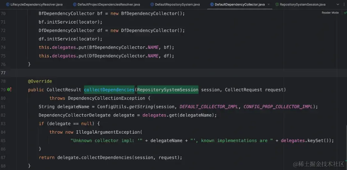Open the editor tab options menu
Viewport: 347px width, 170px height.
[x=344, y=4]
